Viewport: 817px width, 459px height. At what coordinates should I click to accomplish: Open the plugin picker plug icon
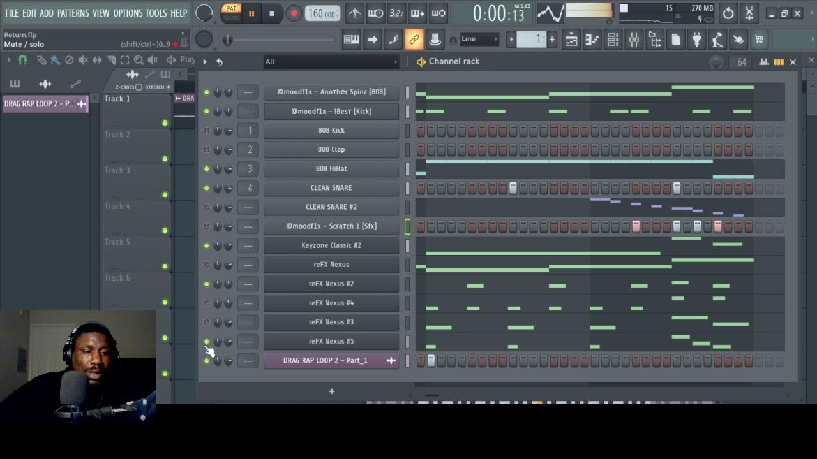[696, 40]
